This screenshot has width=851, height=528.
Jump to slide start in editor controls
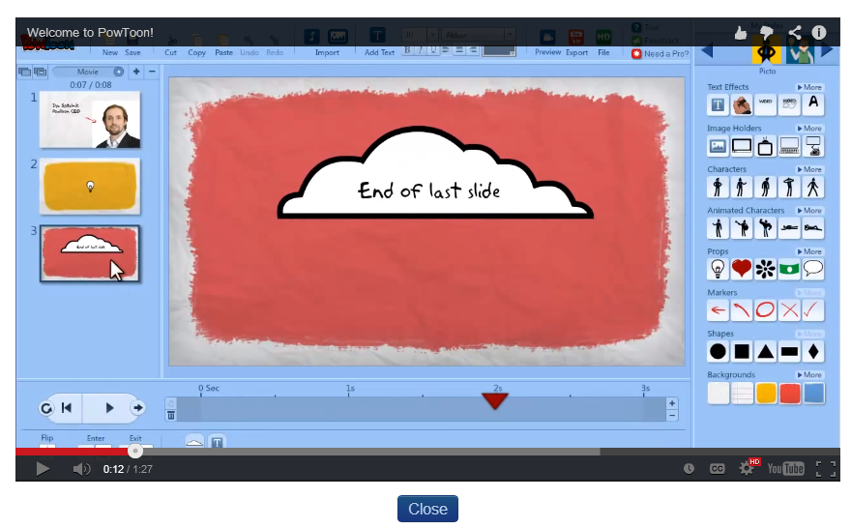(x=67, y=407)
